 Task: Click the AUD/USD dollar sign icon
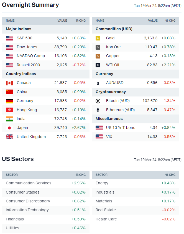tap(98, 83)
